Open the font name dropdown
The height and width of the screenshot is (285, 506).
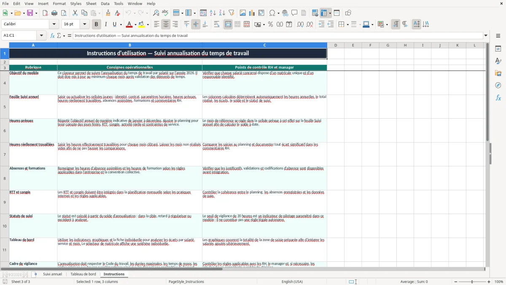pyautogui.click(x=53, y=24)
